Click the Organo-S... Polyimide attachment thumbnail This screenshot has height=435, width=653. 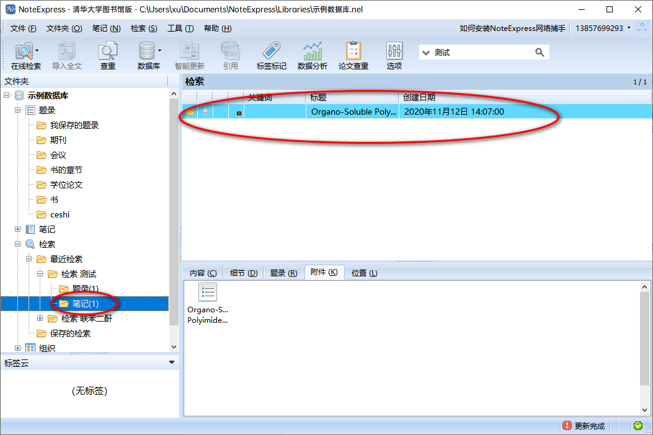pyautogui.click(x=207, y=304)
